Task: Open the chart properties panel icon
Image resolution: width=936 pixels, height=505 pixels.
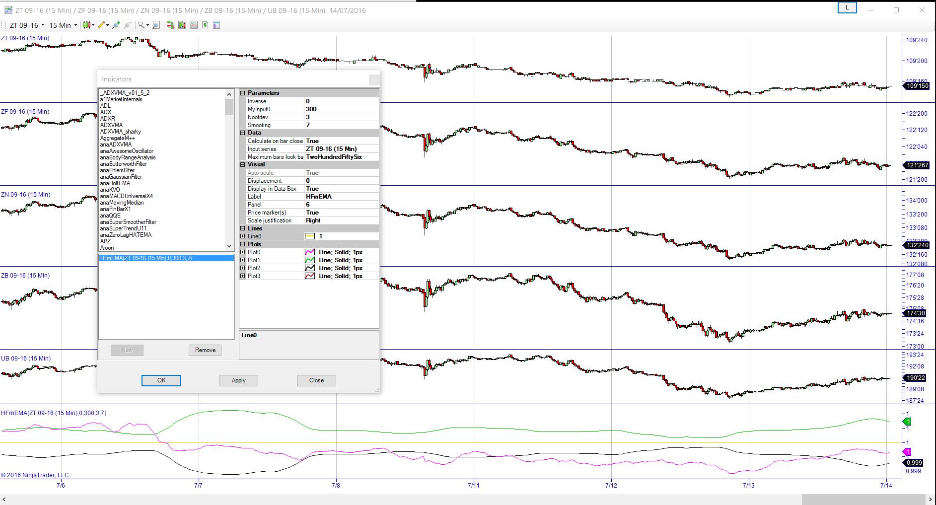Action: tap(216, 25)
